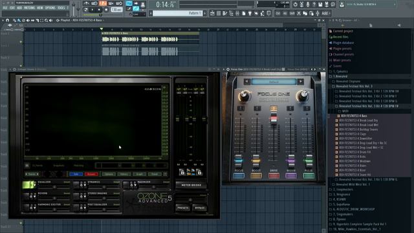Open the PATTERNS menu
The width and height of the screenshot is (414, 233).
point(29,8)
